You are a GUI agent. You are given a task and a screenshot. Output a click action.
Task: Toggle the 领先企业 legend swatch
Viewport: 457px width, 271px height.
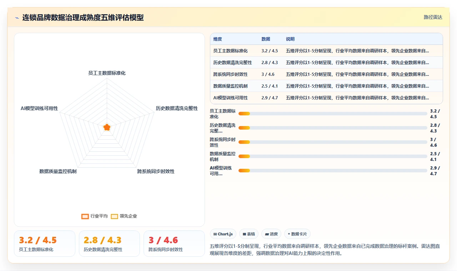pyautogui.click(x=114, y=216)
